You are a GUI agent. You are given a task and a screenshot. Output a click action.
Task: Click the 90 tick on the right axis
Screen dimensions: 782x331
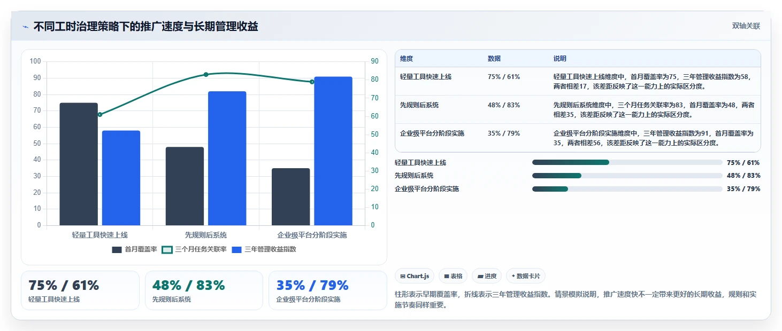(374, 61)
